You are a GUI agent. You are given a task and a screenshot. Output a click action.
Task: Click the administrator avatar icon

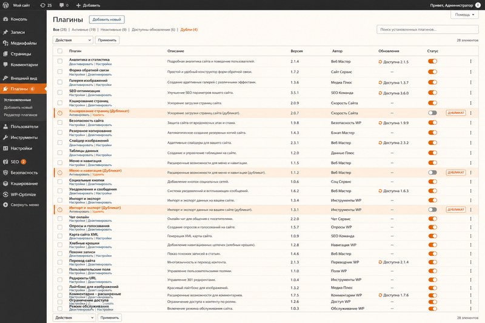(478, 5)
